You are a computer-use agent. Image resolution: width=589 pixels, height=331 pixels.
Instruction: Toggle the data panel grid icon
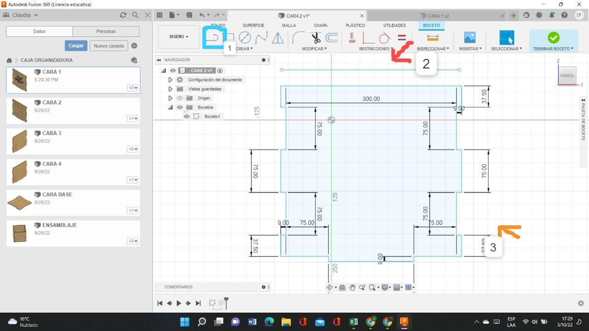160,15
